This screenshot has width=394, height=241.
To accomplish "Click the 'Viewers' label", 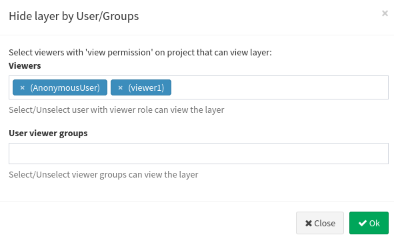I will [25, 65].
